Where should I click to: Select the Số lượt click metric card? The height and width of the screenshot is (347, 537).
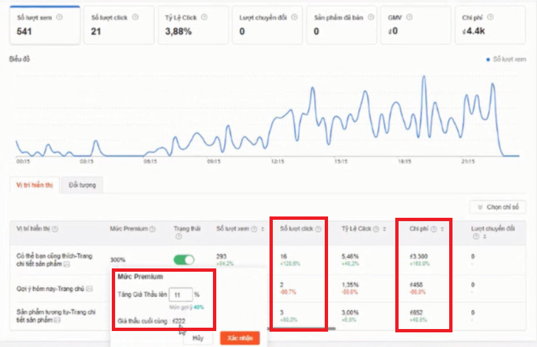pos(117,25)
